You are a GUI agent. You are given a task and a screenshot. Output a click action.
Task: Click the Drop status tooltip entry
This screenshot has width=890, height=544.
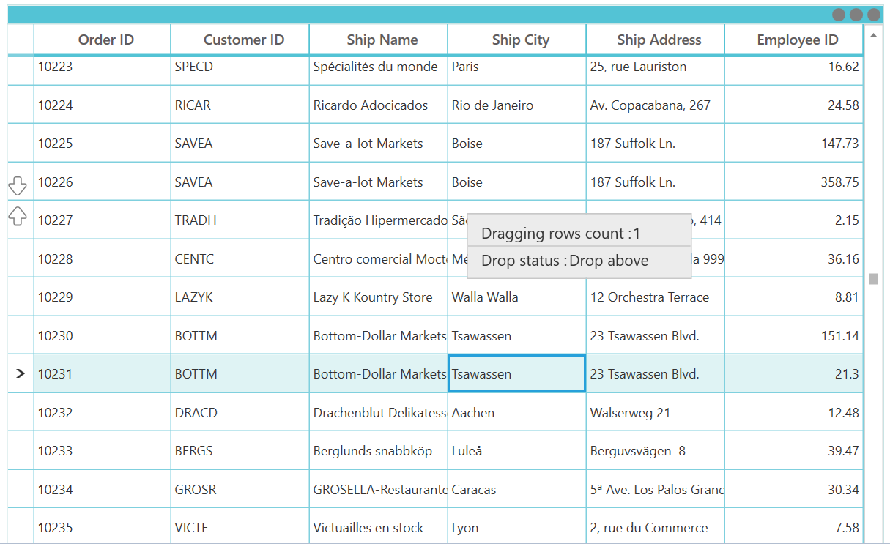click(x=579, y=260)
